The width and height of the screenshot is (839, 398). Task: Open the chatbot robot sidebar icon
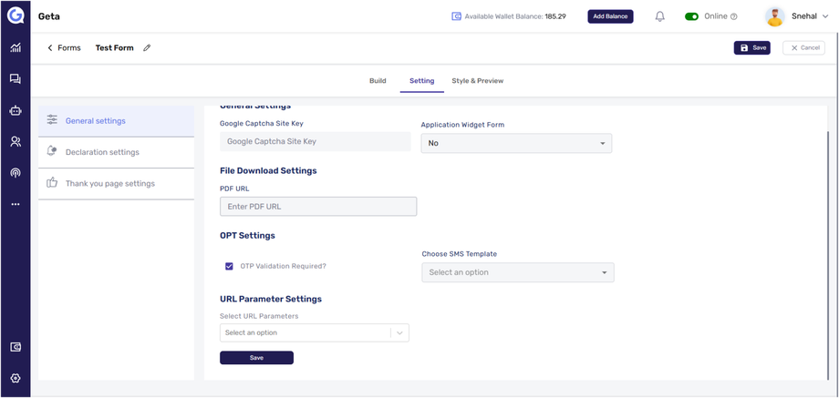click(x=15, y=110)
